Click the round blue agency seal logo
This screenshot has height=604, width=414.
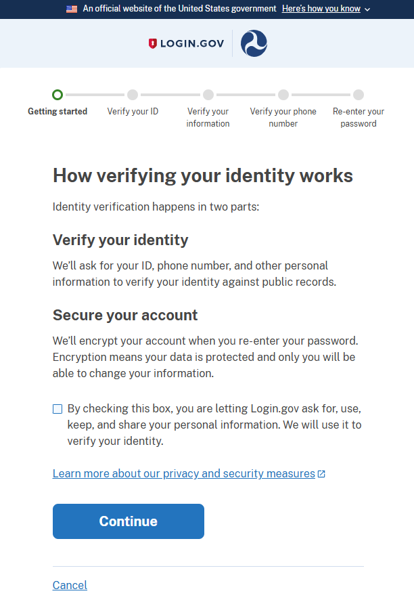[x=254, y=43]
